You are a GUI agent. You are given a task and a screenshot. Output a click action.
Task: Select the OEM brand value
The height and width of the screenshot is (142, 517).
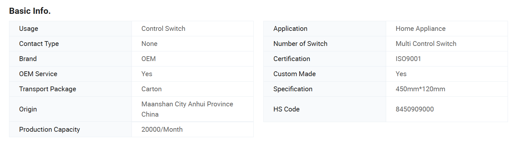148,59
